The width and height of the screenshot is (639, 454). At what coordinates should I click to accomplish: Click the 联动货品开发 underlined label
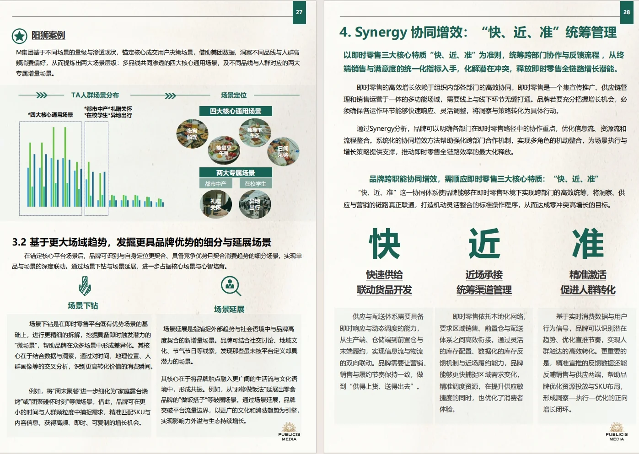tap(384, 290)
